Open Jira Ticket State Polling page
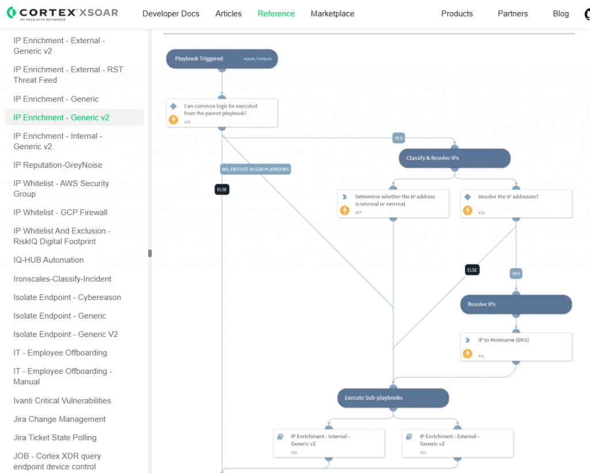Viewport: 590px width, 473px height. tap(55, 437)
